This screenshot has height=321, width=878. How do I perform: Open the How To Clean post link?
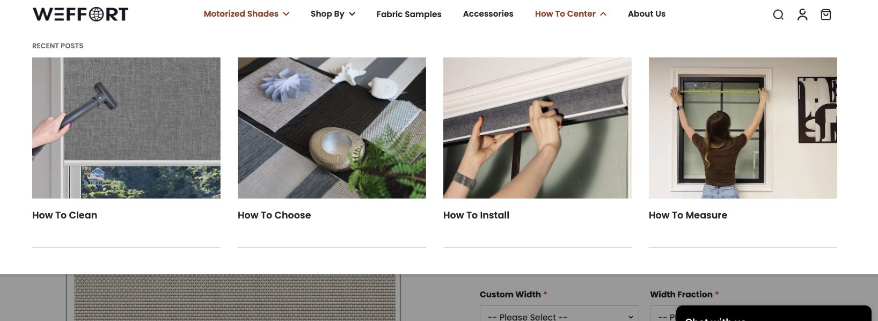point(64,215)
